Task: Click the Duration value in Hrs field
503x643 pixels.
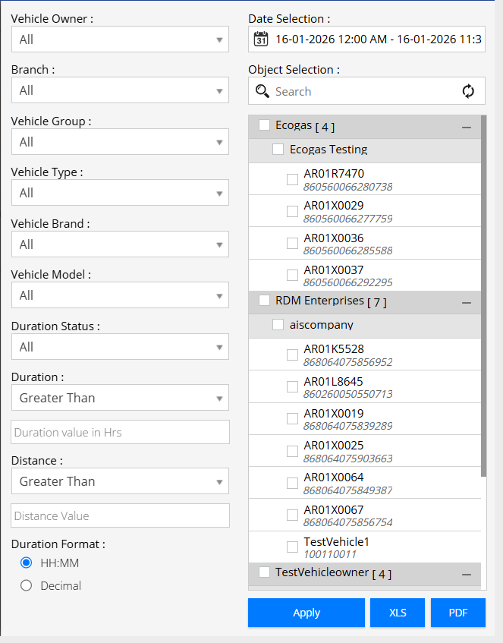Action: pyautogui.click(x=120, y=432)
